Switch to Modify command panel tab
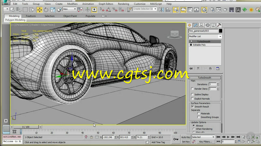Viewport: 261px width, 146px height. pyautogui.click(x=195, y=25)
